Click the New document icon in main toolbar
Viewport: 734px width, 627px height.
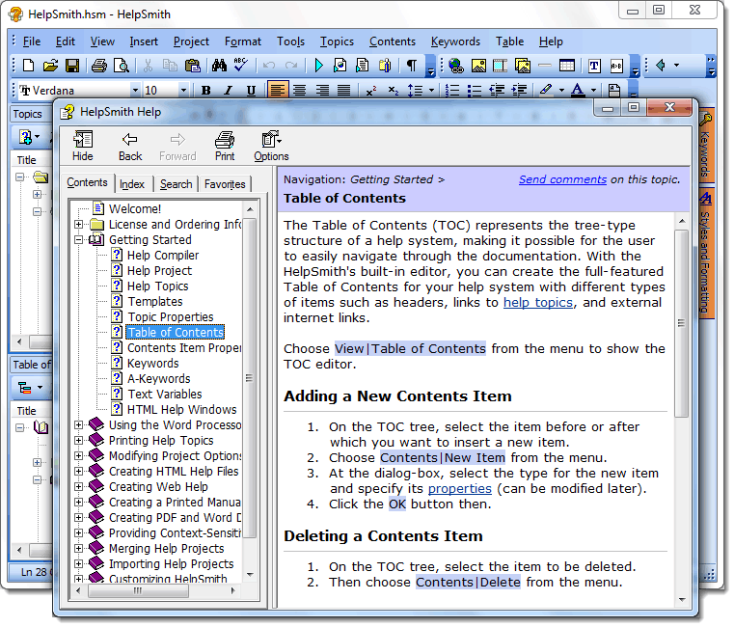[x=29, y=65]
